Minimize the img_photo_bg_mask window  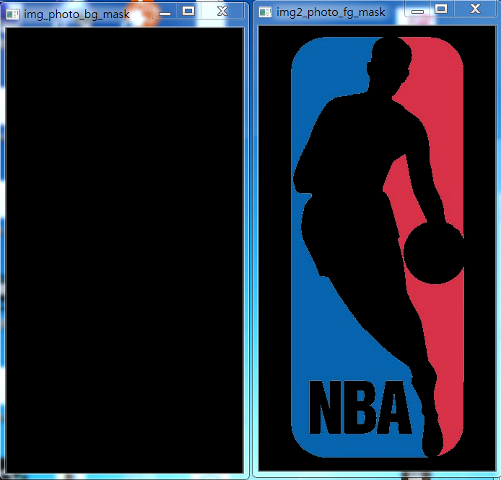165,12
